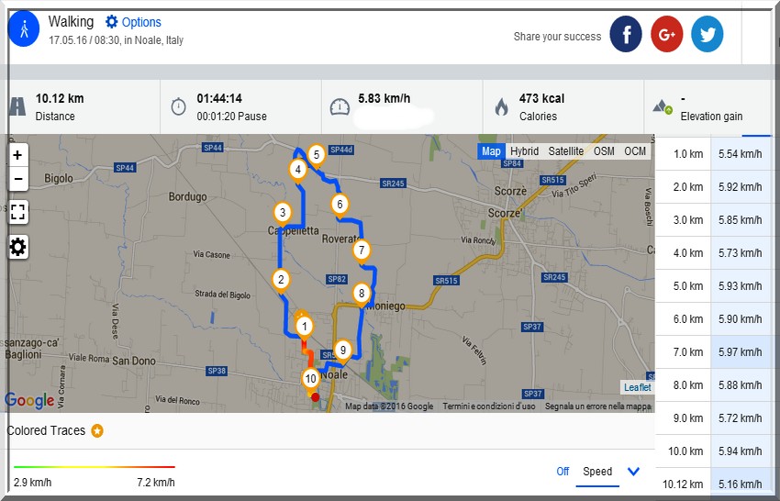Viewport: 780px width, 501px height.
Task: Select the OSM map layer
Action: click(x=604, y=151)
